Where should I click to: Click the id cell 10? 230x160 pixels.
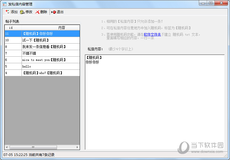tap(13, 40)
